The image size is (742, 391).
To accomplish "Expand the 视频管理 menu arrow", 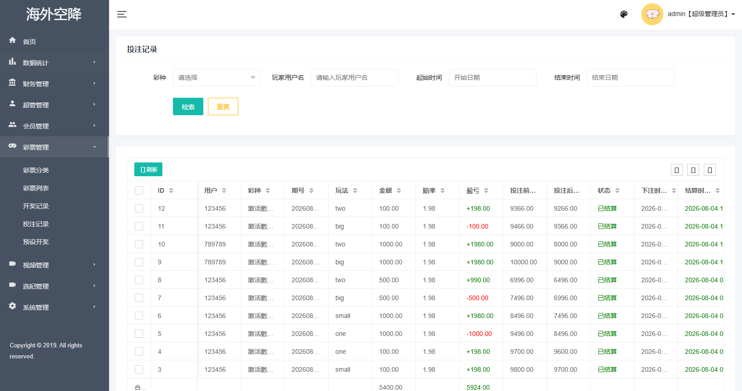I will click(x=94, y=265).
